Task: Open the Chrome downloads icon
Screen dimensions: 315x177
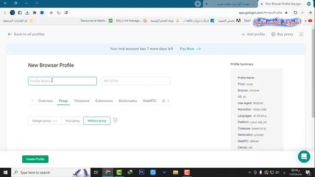Action: coord(27,13)
